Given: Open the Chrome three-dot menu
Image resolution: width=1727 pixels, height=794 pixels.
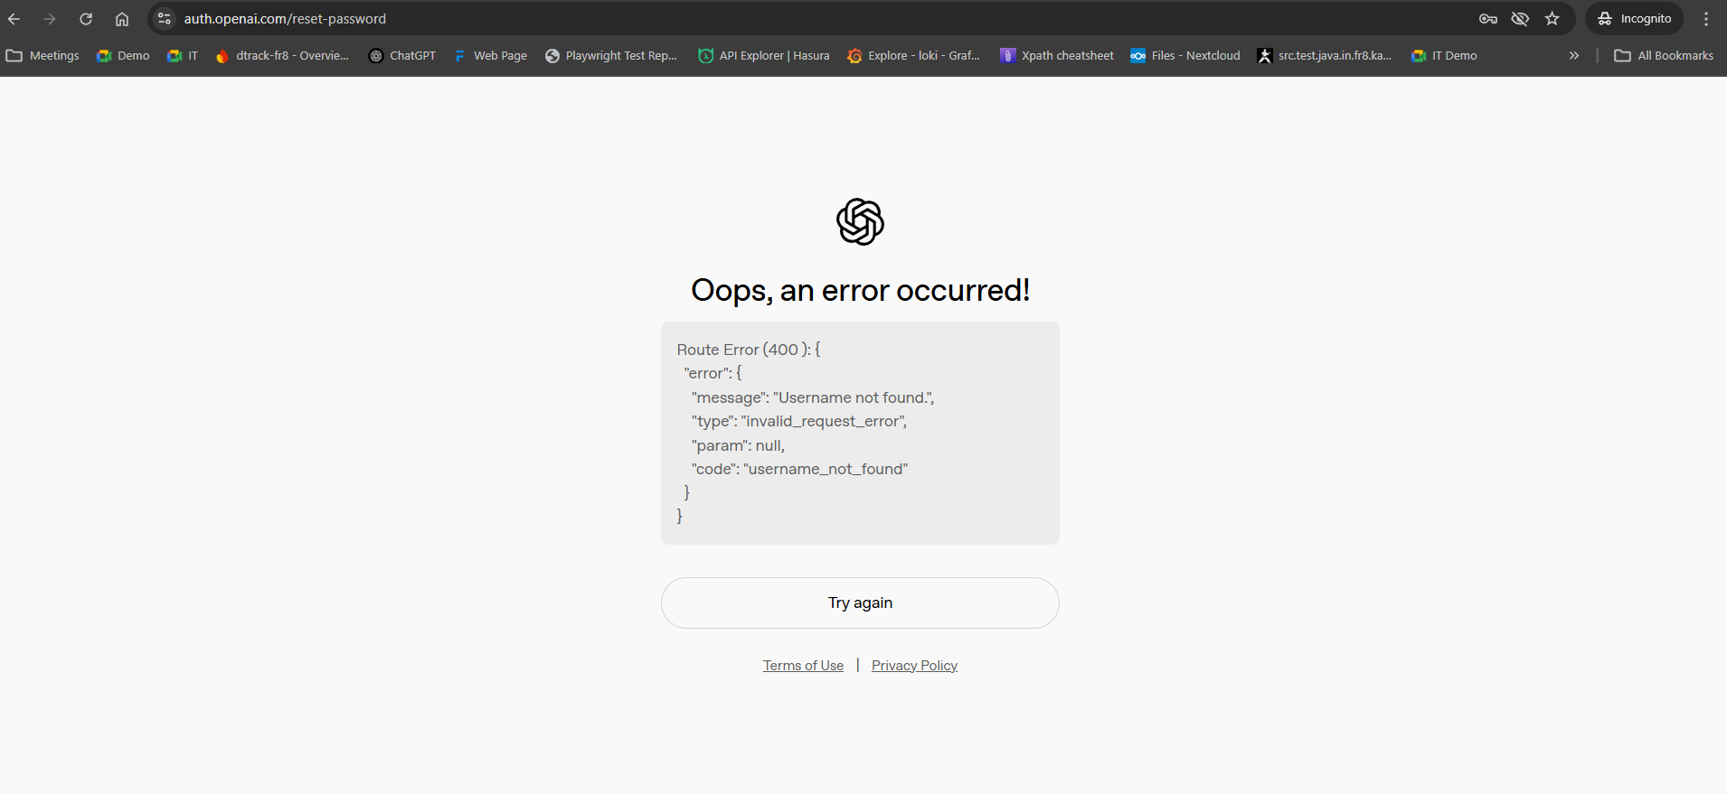Looking at the screenshot, I should pos(1706,19).
